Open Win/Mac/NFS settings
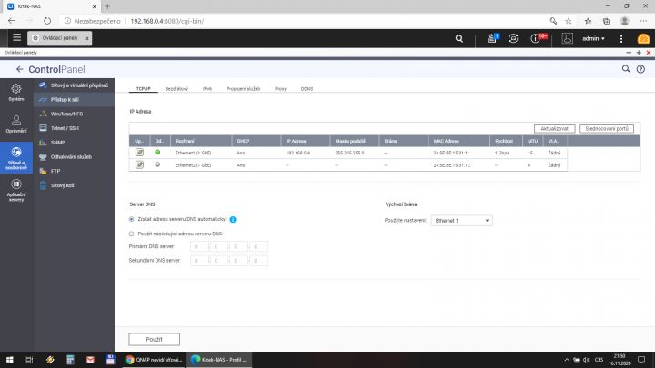Screen dimensions: 655x368 (x=74, y=114)
